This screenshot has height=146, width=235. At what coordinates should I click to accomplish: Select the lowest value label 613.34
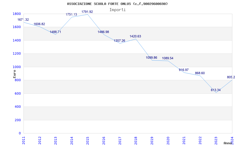point(216,90)
